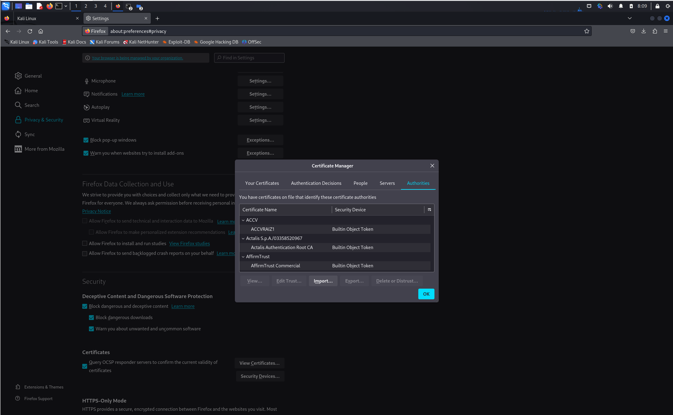
Task: Select AffirmTrust Commercial certificate row
Action: pos(335,266)
